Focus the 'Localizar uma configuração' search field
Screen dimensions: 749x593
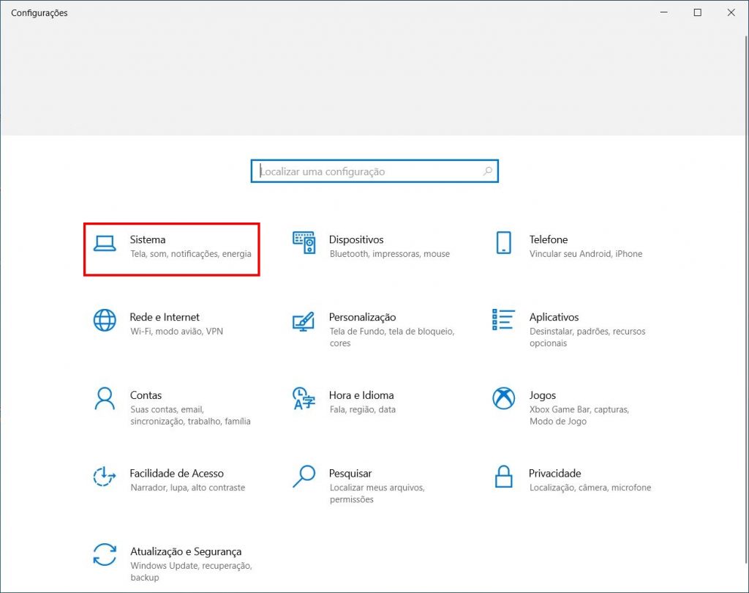374,171
